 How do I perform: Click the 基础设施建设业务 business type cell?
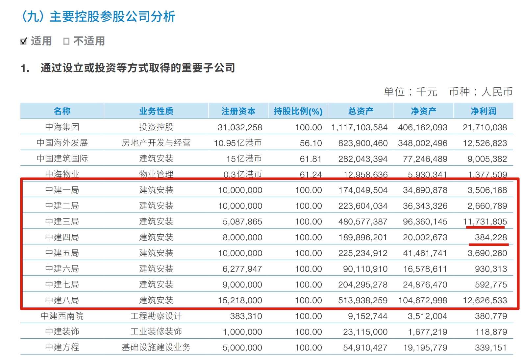(x=156, y=347)
